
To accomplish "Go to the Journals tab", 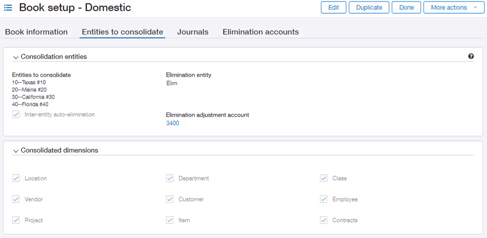I will 192,32.
